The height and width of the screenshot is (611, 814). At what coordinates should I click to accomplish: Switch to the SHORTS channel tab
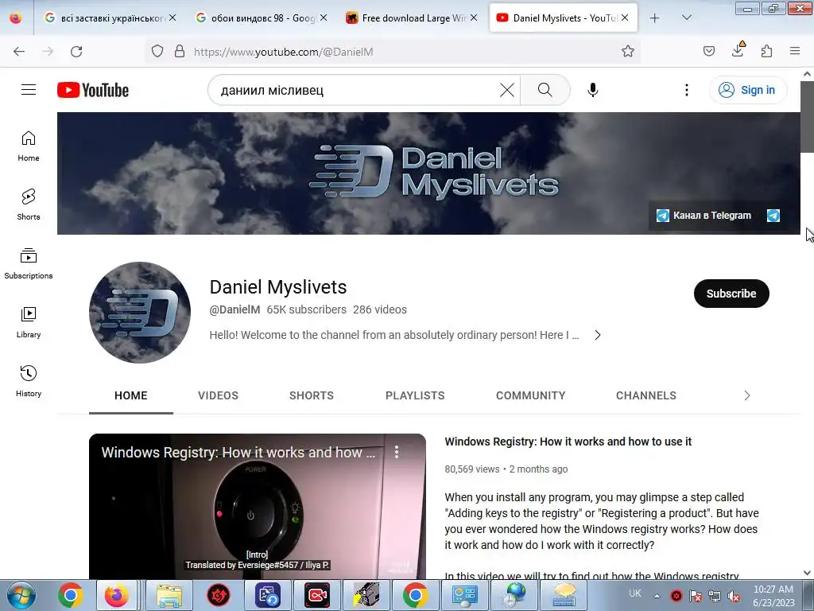click(312, 395)
